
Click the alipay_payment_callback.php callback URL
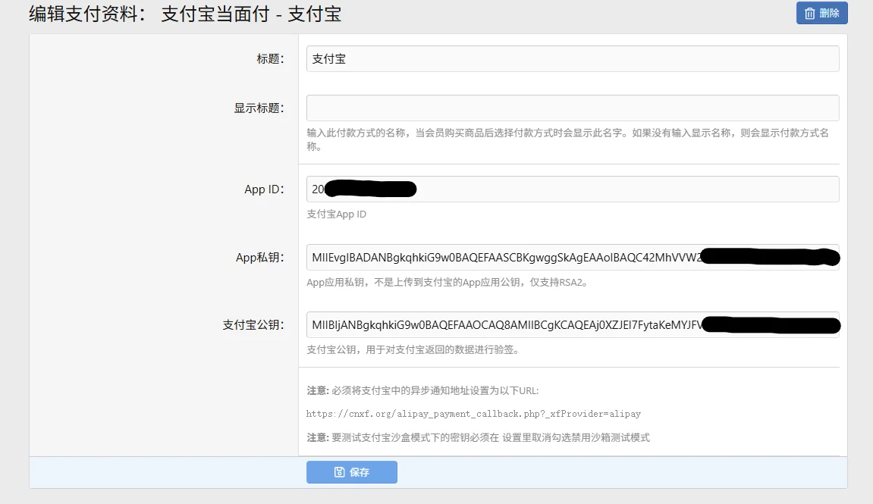[x=473, y=413]
